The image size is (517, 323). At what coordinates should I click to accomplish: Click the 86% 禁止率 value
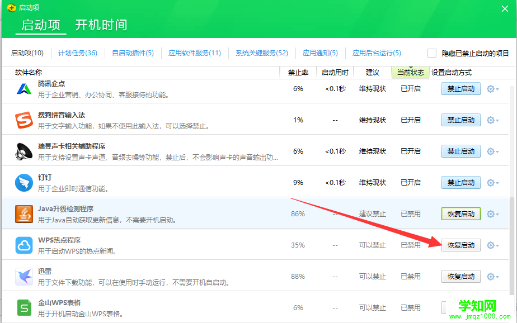[x=298, y=214]
